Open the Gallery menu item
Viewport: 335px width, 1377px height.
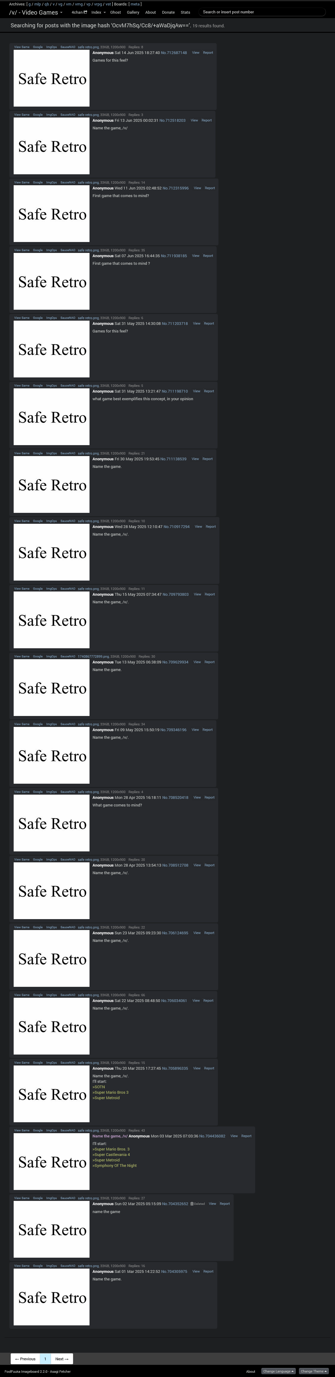click(133, 12)
